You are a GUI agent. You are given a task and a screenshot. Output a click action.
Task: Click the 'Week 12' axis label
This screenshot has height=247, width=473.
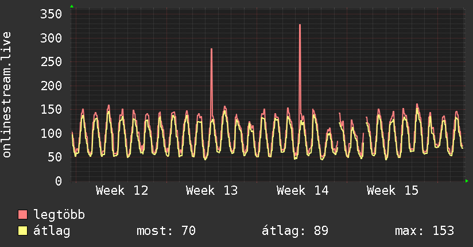click(x=122, y=191)
